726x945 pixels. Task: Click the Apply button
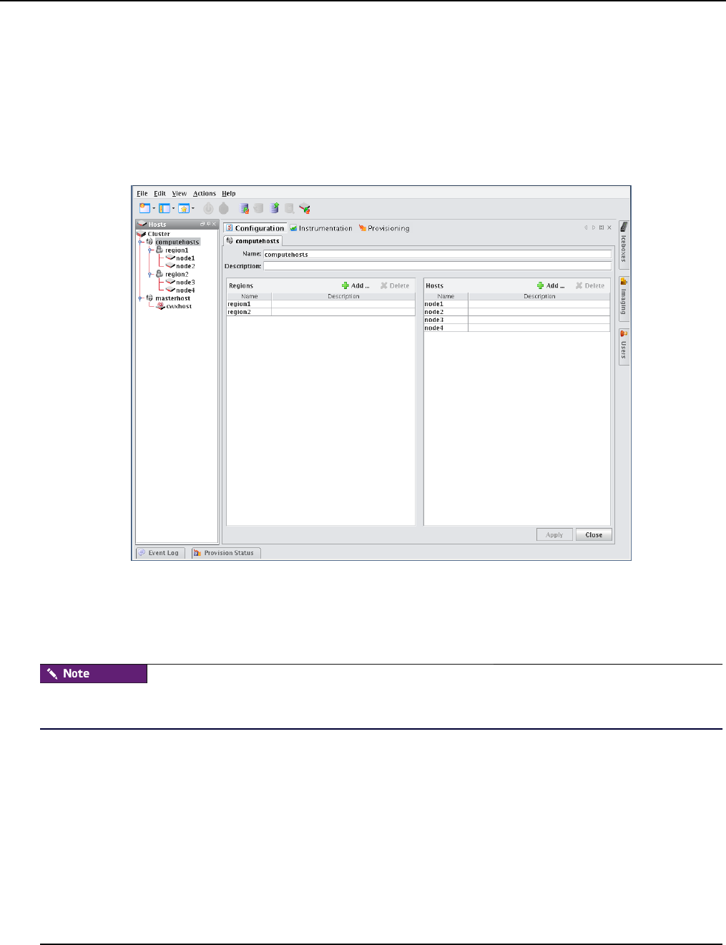[x=554, y=534]
